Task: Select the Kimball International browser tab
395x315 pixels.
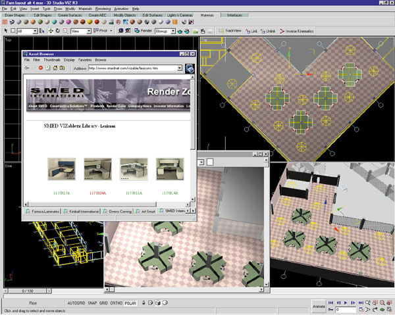Action: coord(81,211)
